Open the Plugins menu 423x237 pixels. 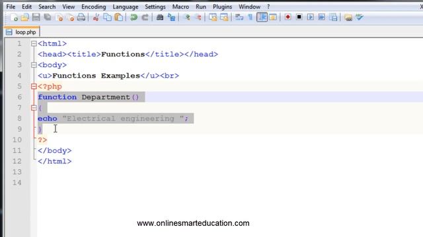click(x=222, y=7)
